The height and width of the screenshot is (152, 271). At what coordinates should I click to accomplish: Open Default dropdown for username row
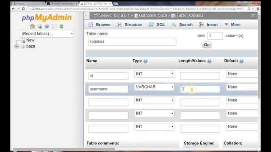(242, 87)
